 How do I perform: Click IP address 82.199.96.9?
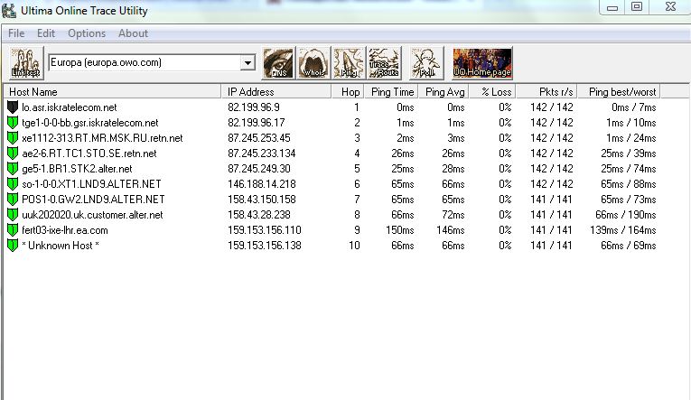pos(254,107)
